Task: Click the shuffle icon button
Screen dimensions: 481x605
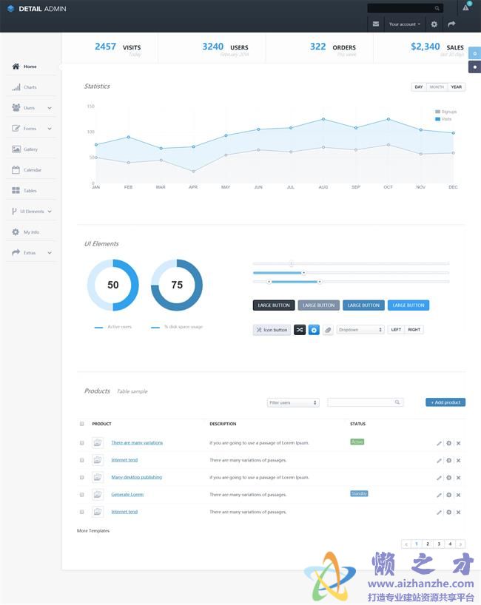Action: point(300,330)
